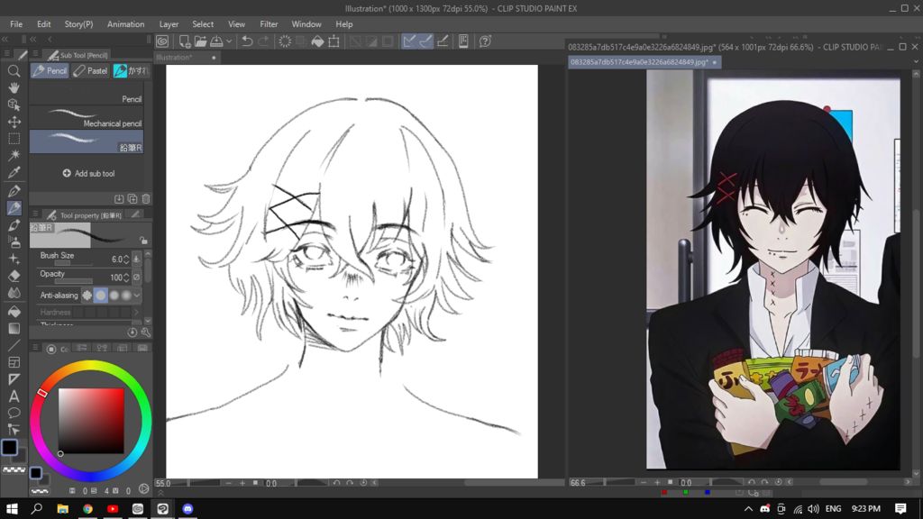Select anti-aliasing Strong option
The width and height of the screenshot is (923, 519).
pyautogui.click(x=126, y=296)
